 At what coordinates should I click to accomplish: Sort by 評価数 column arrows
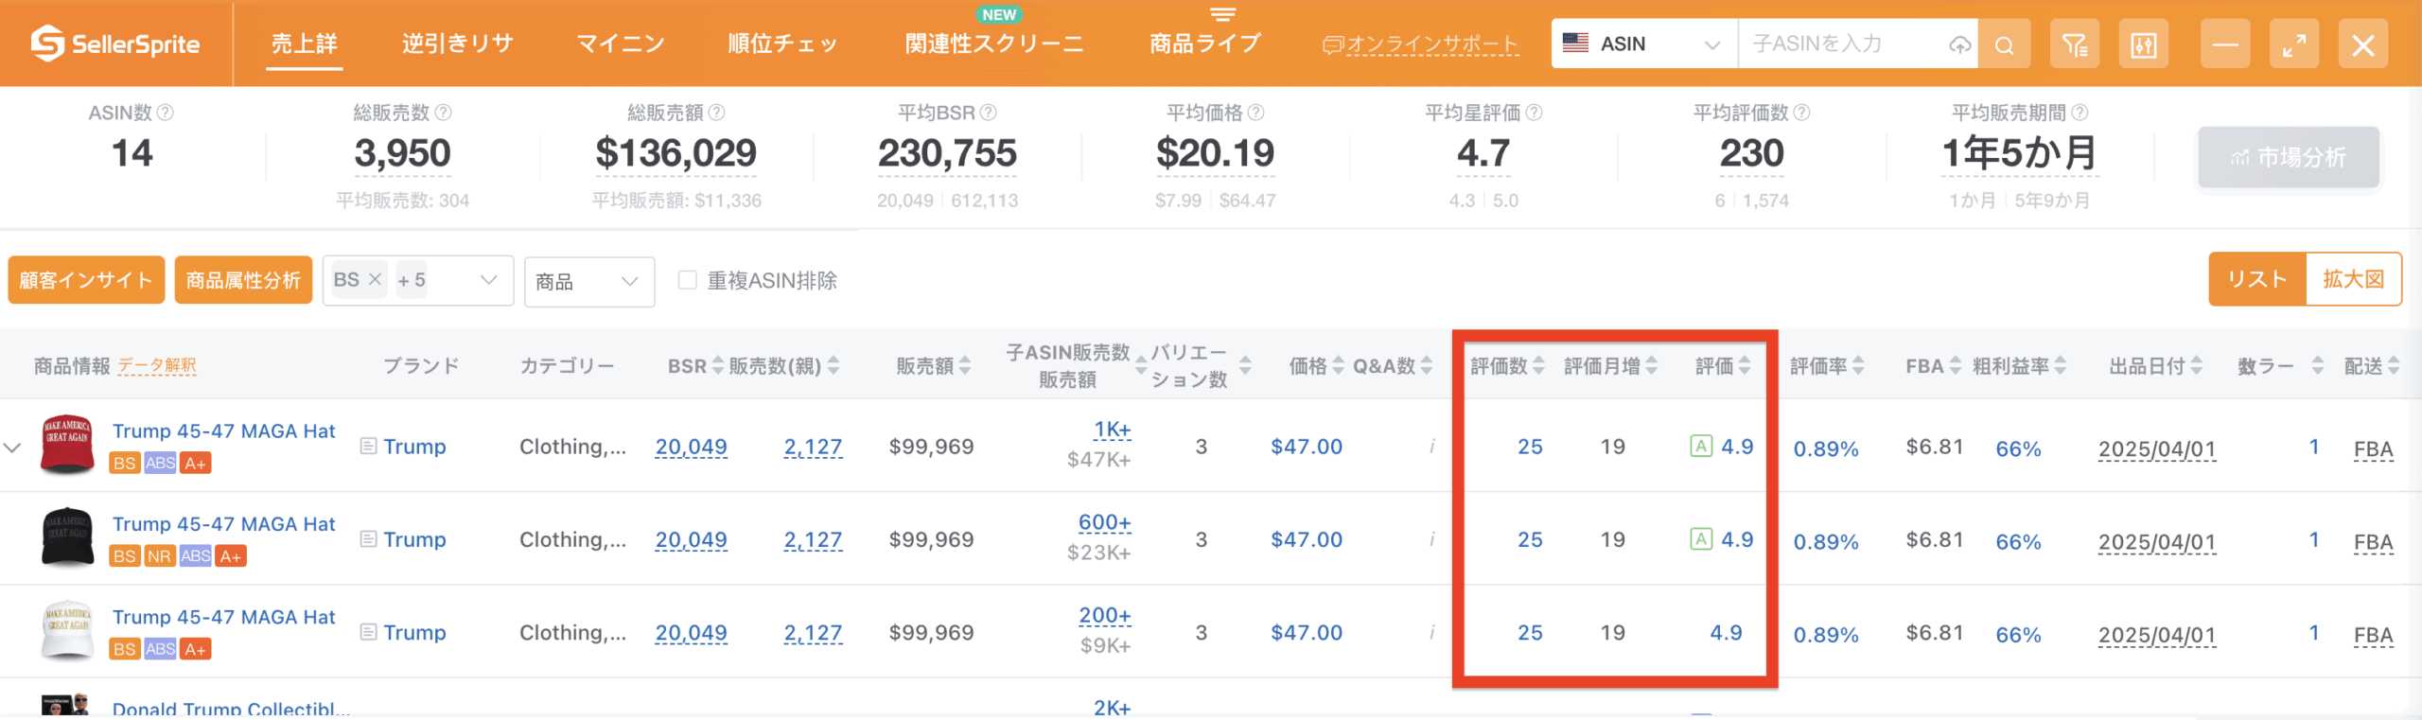[1539, 365]
